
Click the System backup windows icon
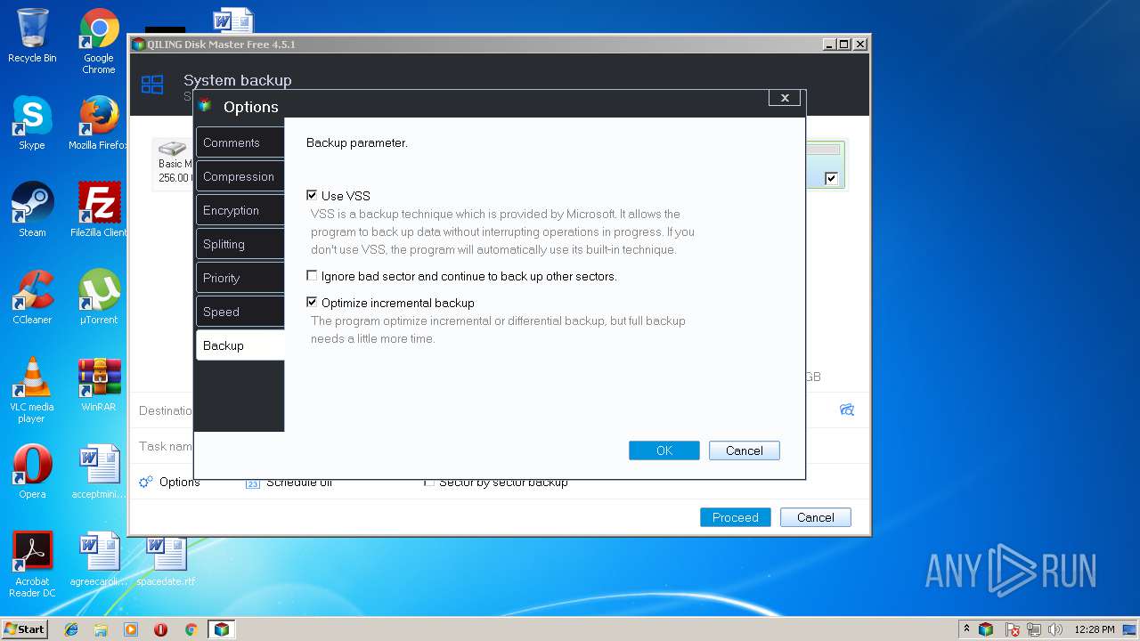pyautogui.click(x=152, y=85)
